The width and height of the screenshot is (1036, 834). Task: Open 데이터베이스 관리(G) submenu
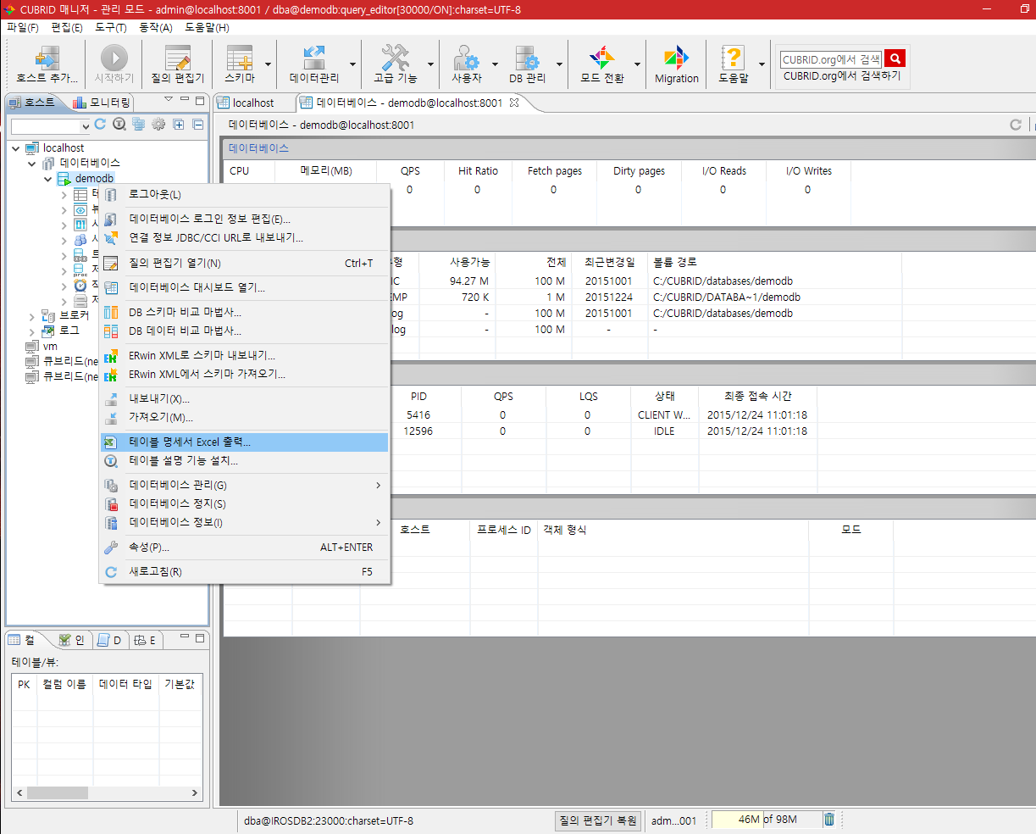[x=245, y=485]
